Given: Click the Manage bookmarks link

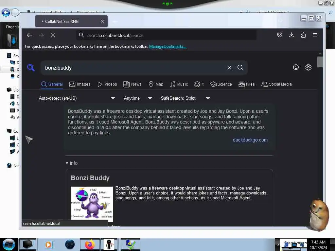Looking at the screenshot, I should pos(168,46).
